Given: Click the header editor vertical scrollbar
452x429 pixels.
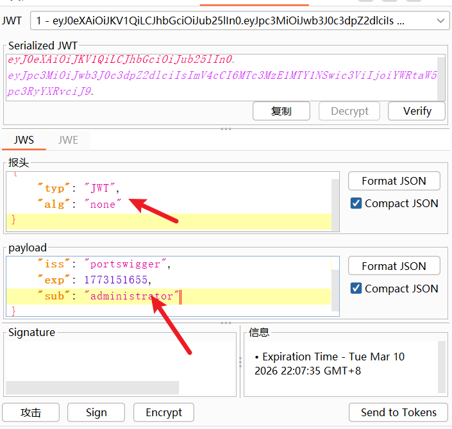Looking at the screenshot, I should (x=335, y=201).
